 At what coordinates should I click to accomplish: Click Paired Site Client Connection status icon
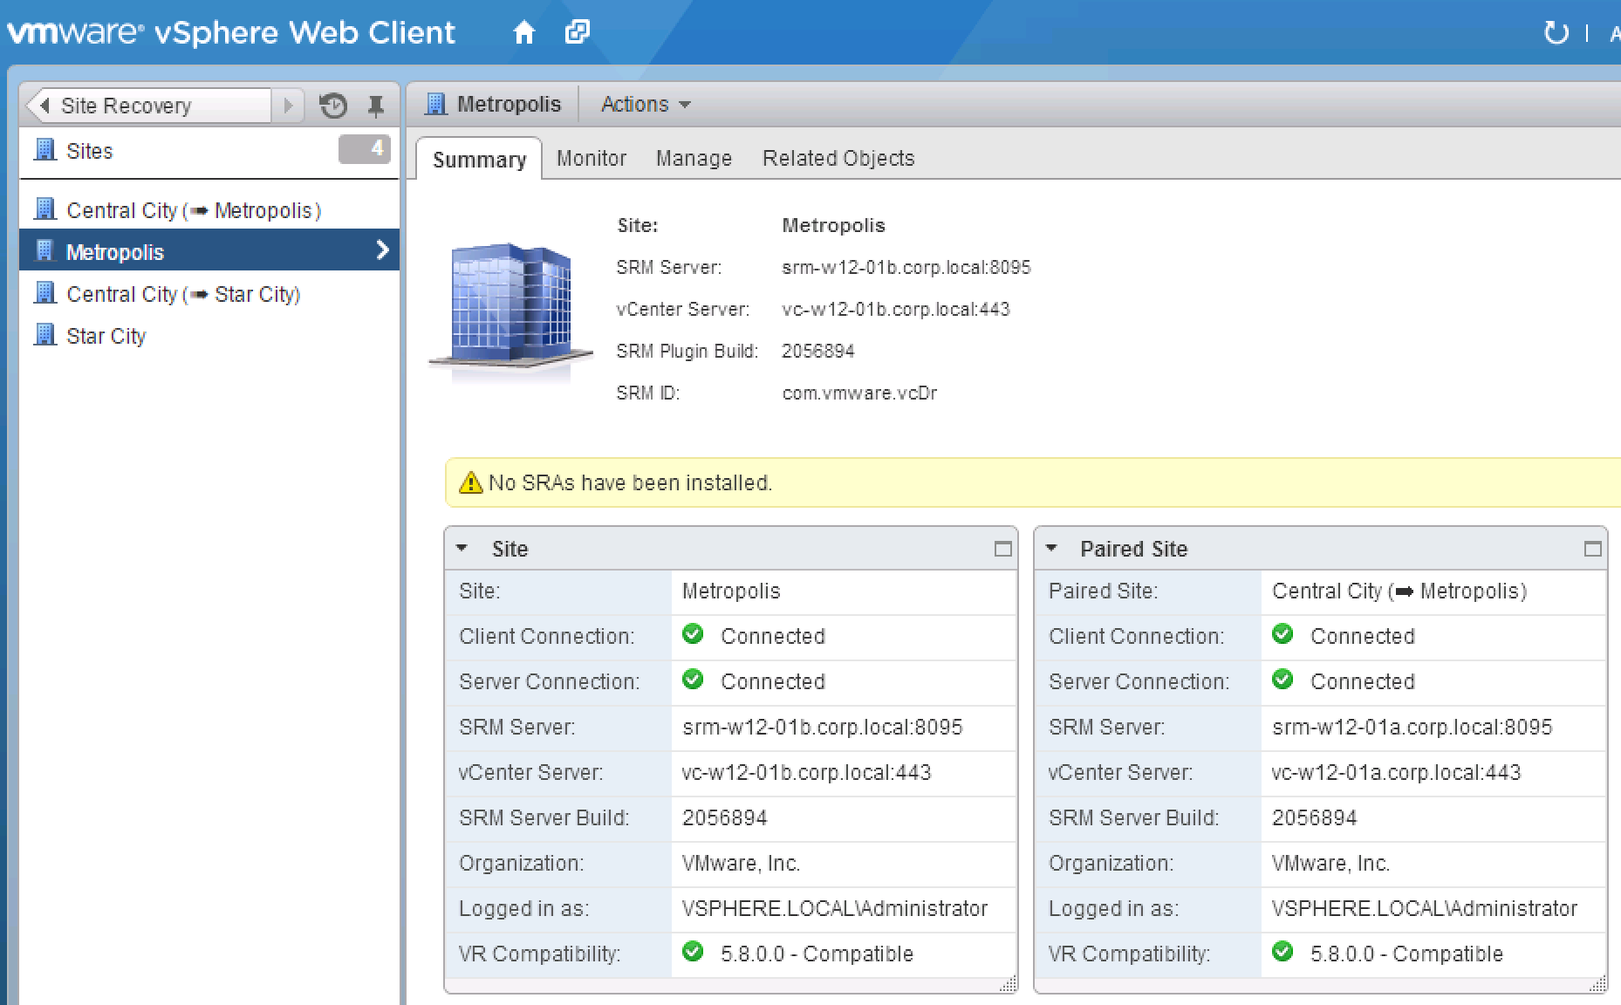[1282, 634]
